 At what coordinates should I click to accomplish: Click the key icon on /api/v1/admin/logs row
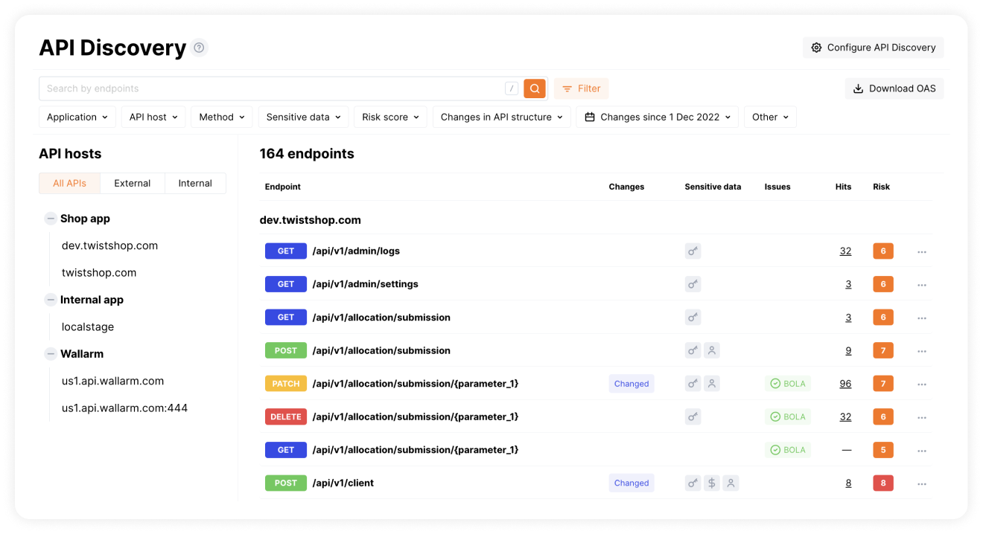(693, 251)
